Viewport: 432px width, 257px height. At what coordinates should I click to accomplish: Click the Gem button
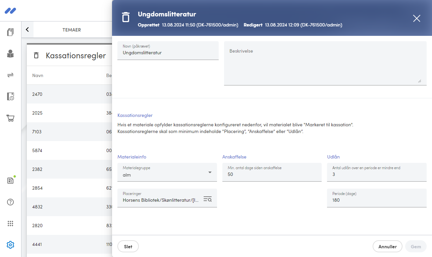point(416,247)
